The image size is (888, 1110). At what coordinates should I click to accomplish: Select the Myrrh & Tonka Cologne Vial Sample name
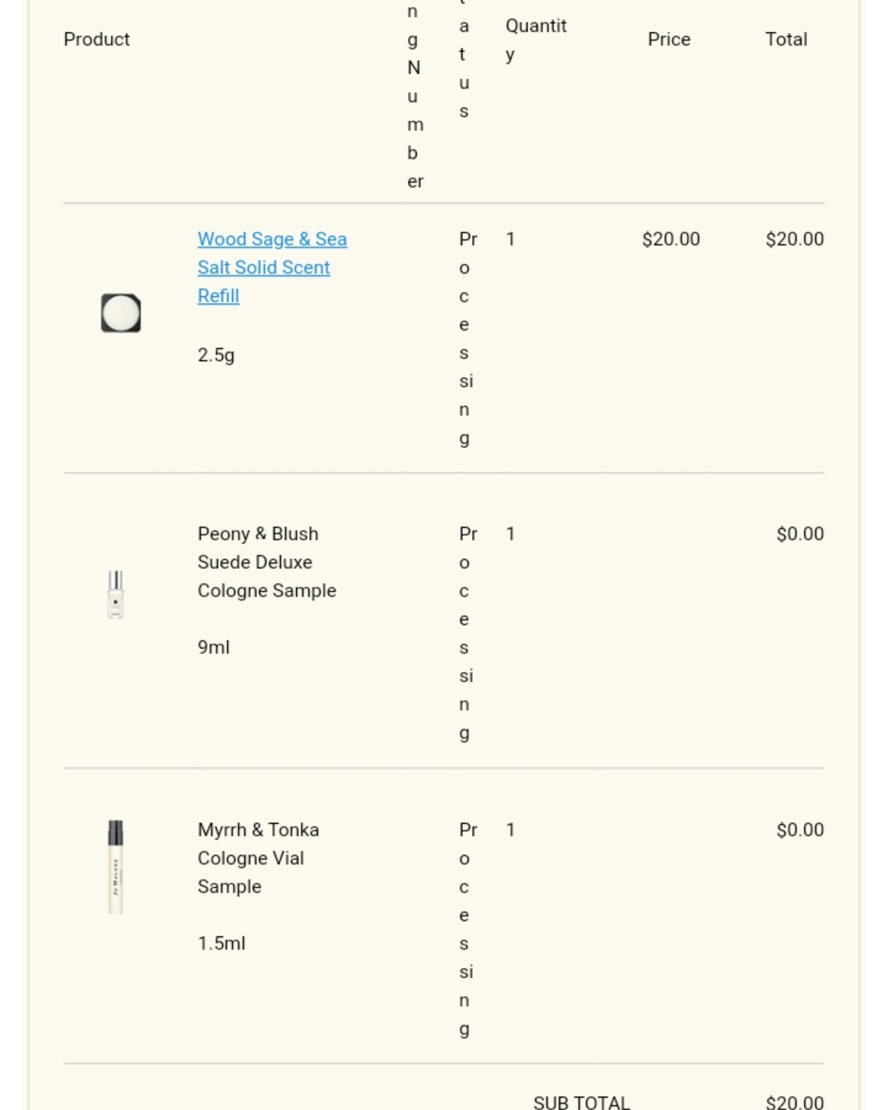258,858
